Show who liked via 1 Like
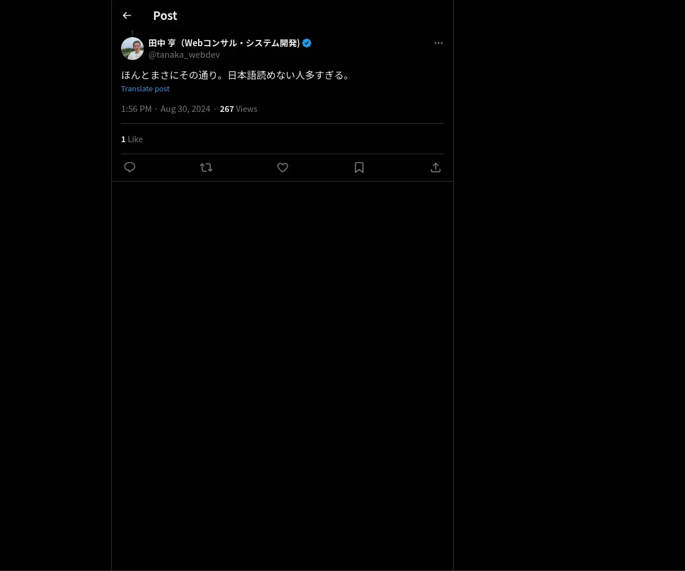 132,139
